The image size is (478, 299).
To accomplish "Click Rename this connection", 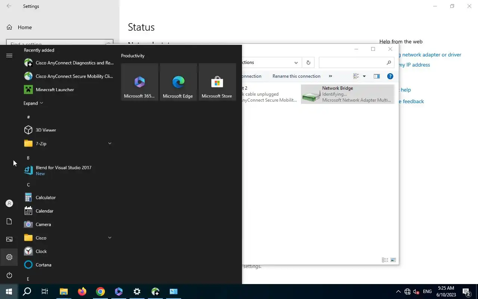I will pyautogui.click(x=297, y=76).
